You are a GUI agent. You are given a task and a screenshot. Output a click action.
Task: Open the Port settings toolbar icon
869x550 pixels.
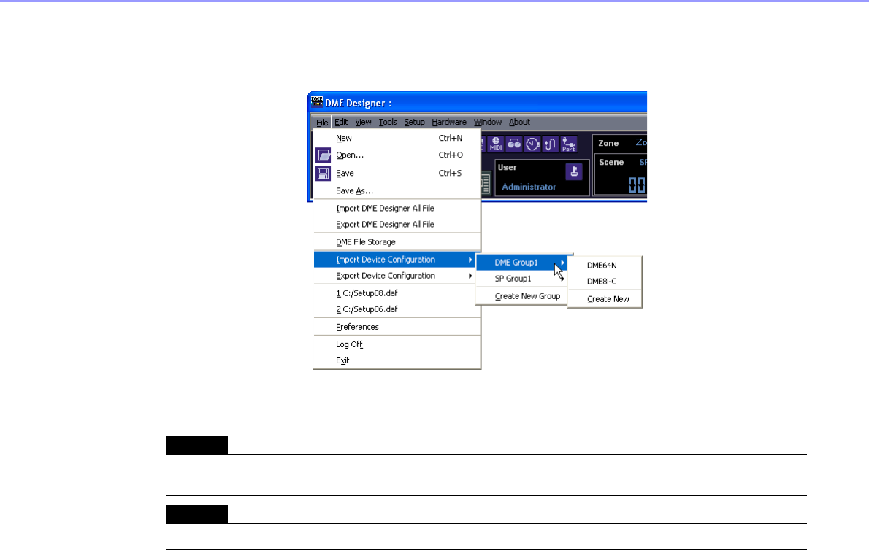pyautogui.click(x=569, y=144)
